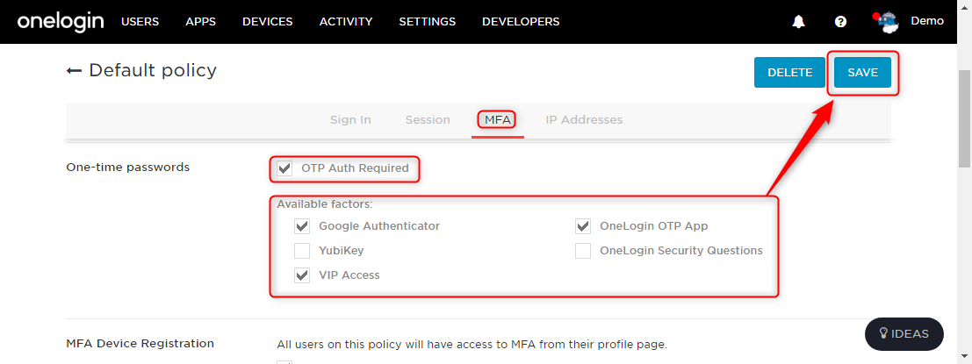Click the OneLogin logo
The image size is (972, 364).
(x=60, y=22)
